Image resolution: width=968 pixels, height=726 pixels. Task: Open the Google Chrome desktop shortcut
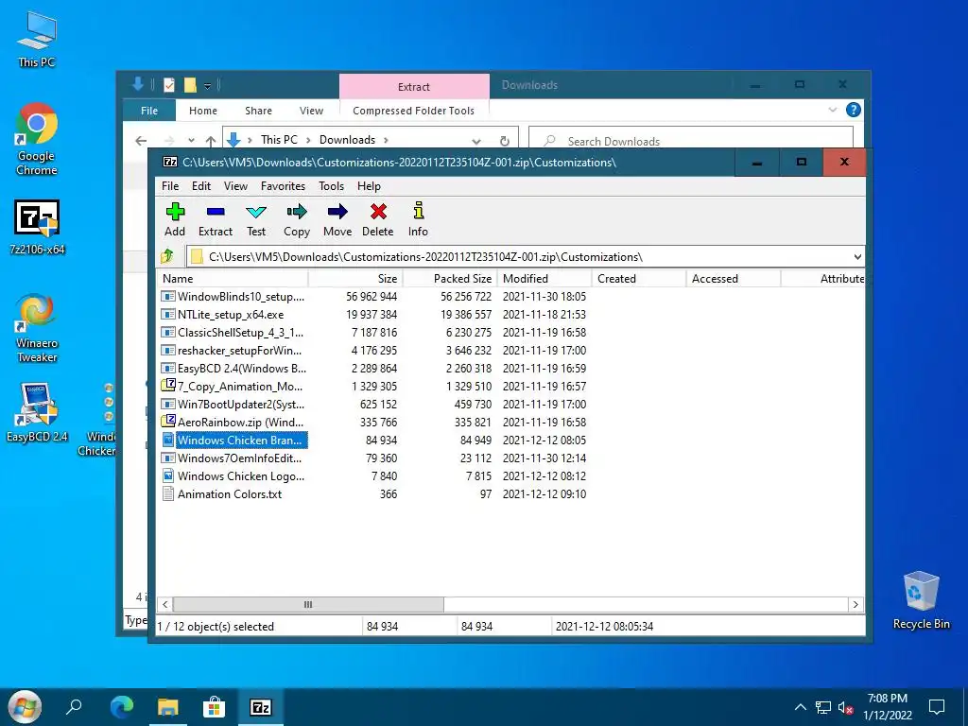pyautogui.click(x=37, y=140)
